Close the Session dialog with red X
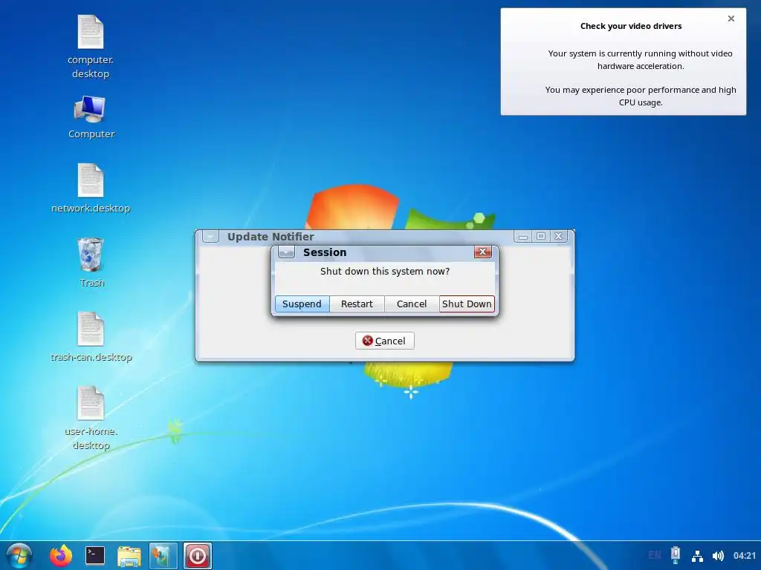Image resolution: width=761 pixels, height=570 pixels. pos(482,252)
